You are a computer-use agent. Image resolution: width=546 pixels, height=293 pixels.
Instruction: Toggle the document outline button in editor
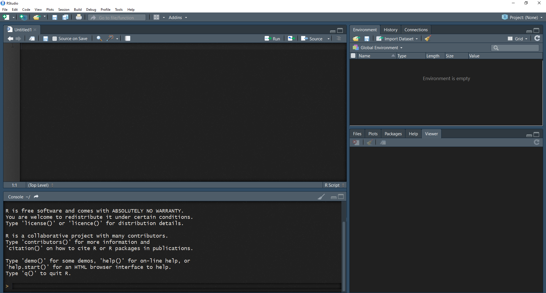(339, 38)
